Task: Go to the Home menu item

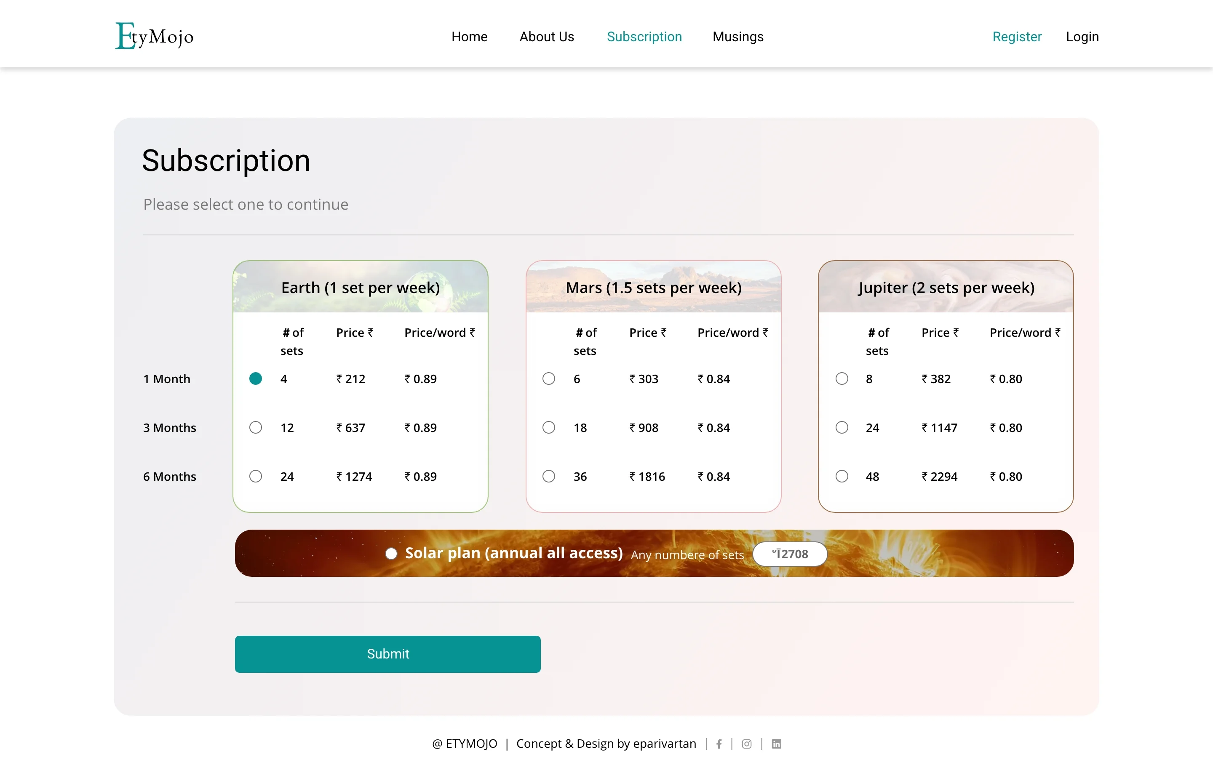Action: (469, 37)
